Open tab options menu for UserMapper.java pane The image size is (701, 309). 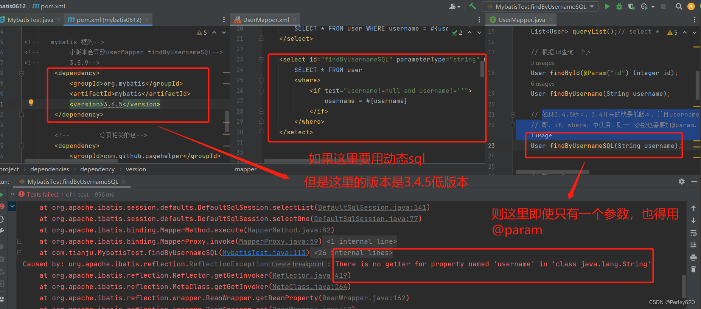click(694, 20)
